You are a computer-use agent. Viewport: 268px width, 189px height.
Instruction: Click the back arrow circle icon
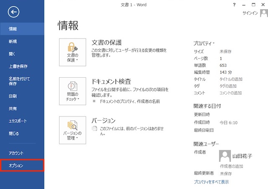[13, 12]
